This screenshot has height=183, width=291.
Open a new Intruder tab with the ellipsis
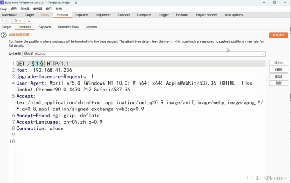pos(29,21)
